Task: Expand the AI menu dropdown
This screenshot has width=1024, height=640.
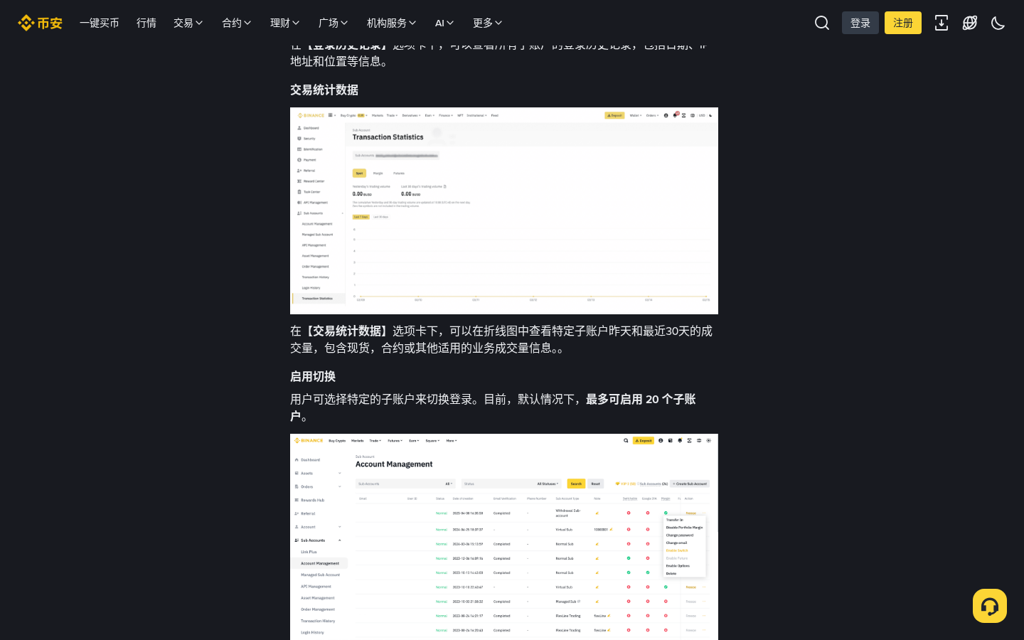Action: pos(444,23)
